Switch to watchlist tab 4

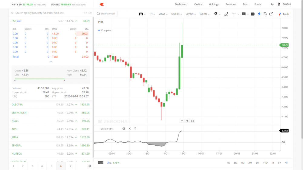pos(42,166)
